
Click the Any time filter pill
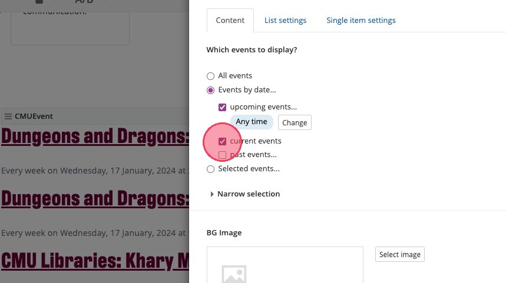click(x=252, y=122)
